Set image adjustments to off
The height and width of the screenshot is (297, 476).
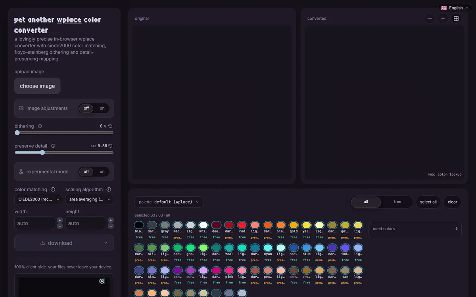(86, 109)
